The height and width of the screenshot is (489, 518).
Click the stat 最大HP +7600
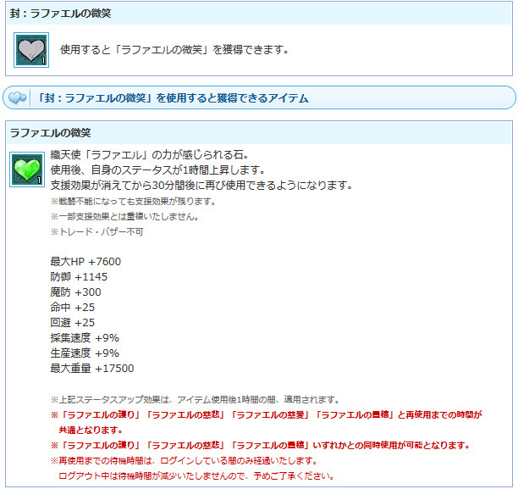[85, 261]
